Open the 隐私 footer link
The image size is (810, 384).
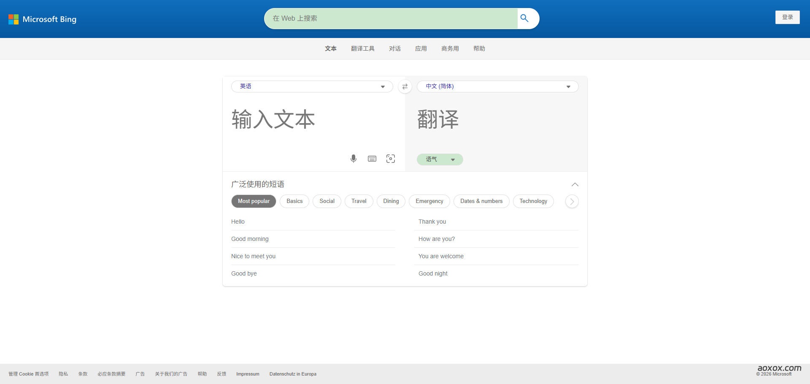[63, 374]
